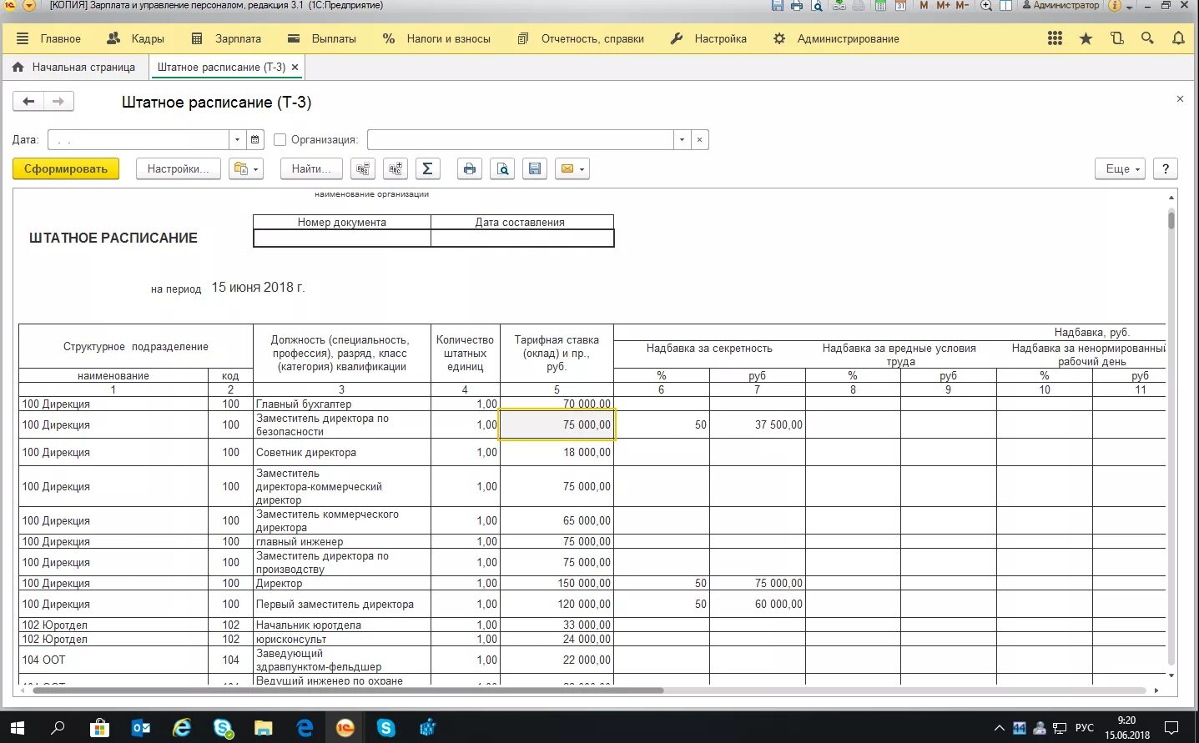Viewport: 1199px width, 743px height.
Task: Open help with the question mark button
Action: [1166, 168]
